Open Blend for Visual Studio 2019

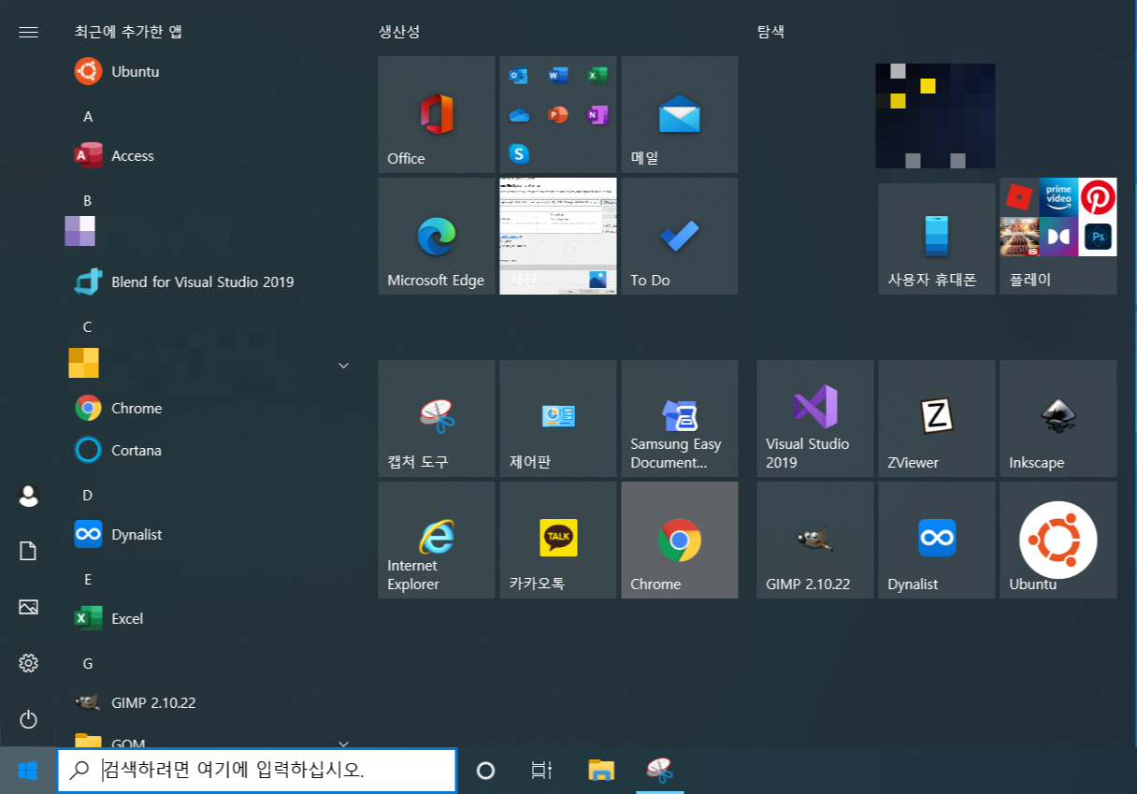[x=210, y=282]
